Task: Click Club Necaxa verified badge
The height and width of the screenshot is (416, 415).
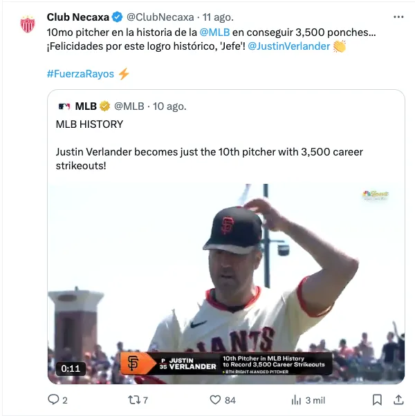Action: 118,17
